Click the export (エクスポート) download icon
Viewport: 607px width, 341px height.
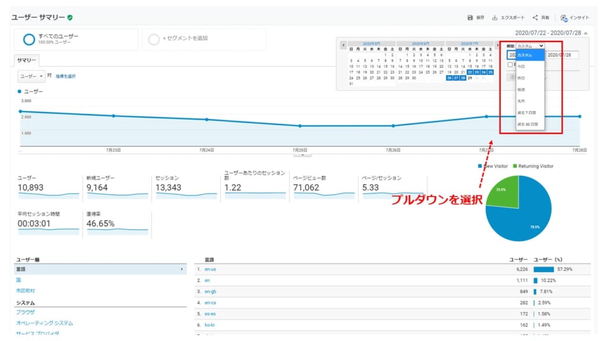point(494,17)
